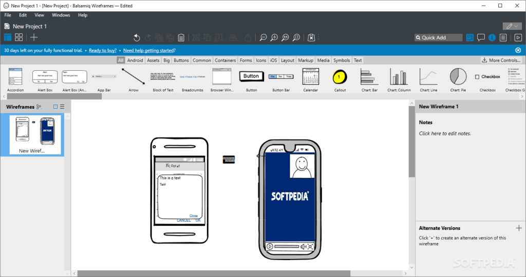Click the Ungroup icon in the toolbar
526x277 pixels.
click(x=208, y=37)
